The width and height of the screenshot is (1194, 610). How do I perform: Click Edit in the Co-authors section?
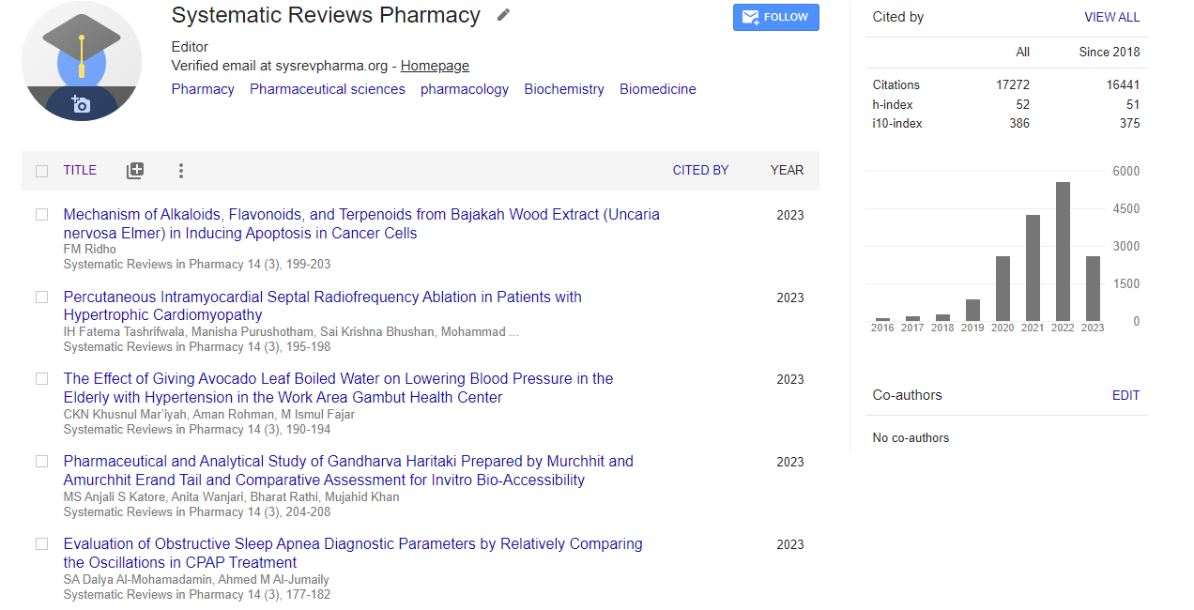point(1125,396)
